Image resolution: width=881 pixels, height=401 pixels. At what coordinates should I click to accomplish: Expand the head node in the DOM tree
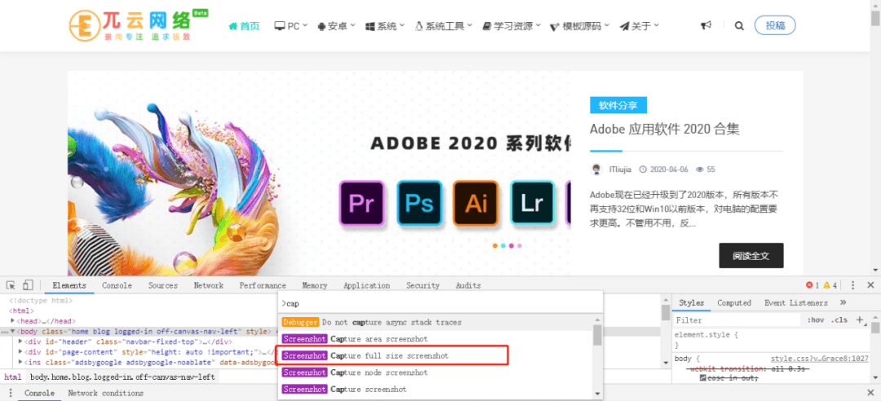pyautogui.click(x=13, y=321)
